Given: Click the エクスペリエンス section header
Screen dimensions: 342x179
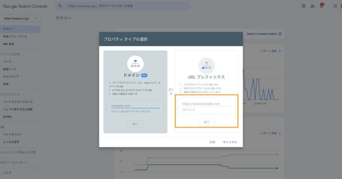Looking at the screenshot, I should [x=10, y=94].
